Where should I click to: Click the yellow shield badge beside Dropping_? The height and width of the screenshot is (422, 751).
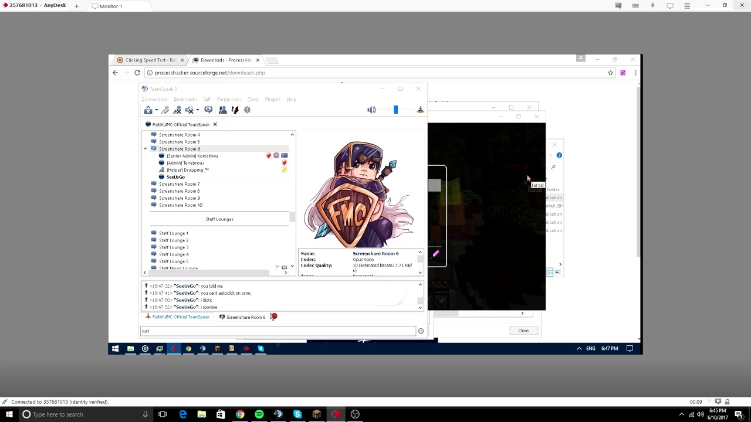[x=284, y=170]
